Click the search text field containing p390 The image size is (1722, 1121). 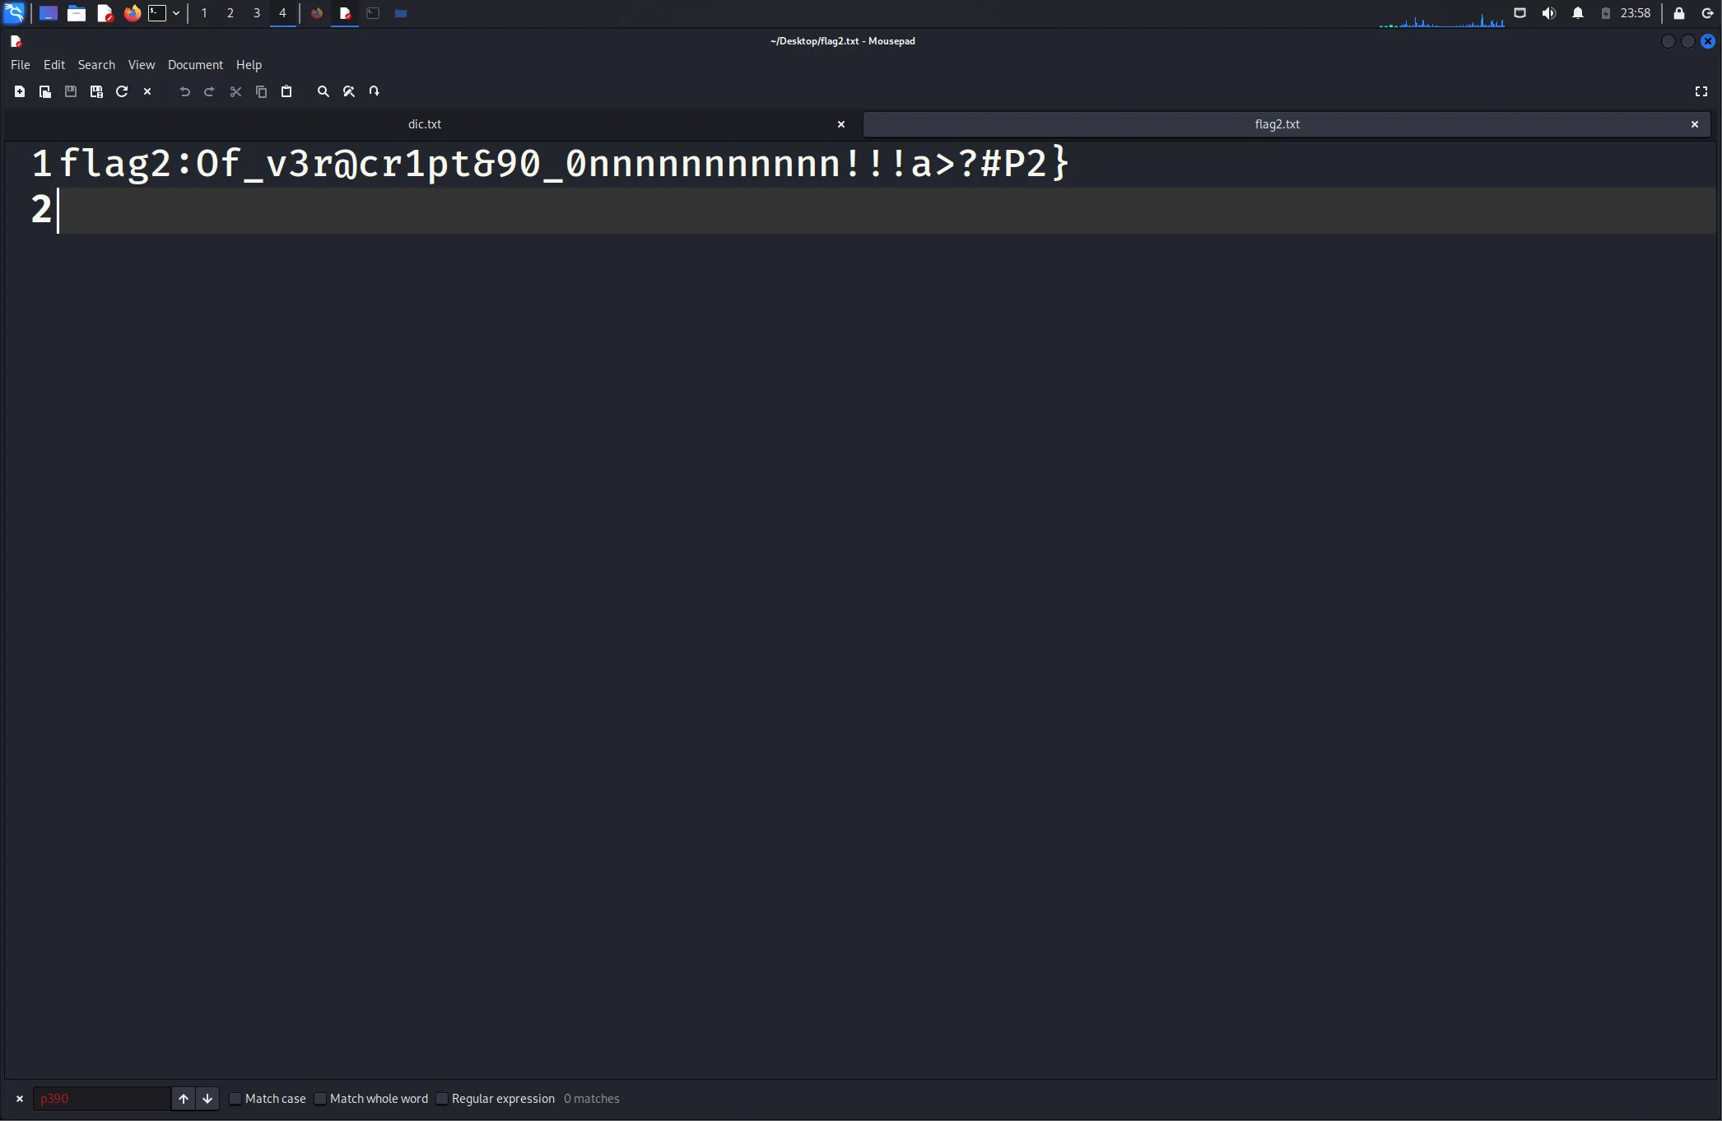click(101, 1099)
